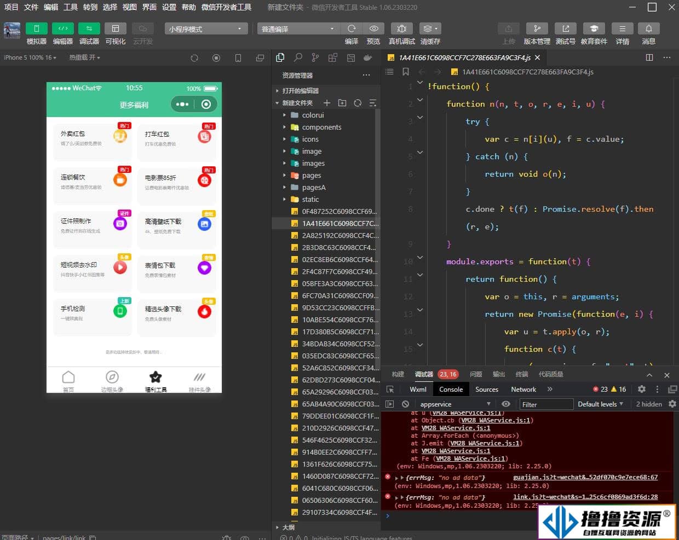Open the Explorer view in the activity bar
Image resolution: width=679 pixels, height=540 pixels.
pyautogui.click(x=280, y=57)
